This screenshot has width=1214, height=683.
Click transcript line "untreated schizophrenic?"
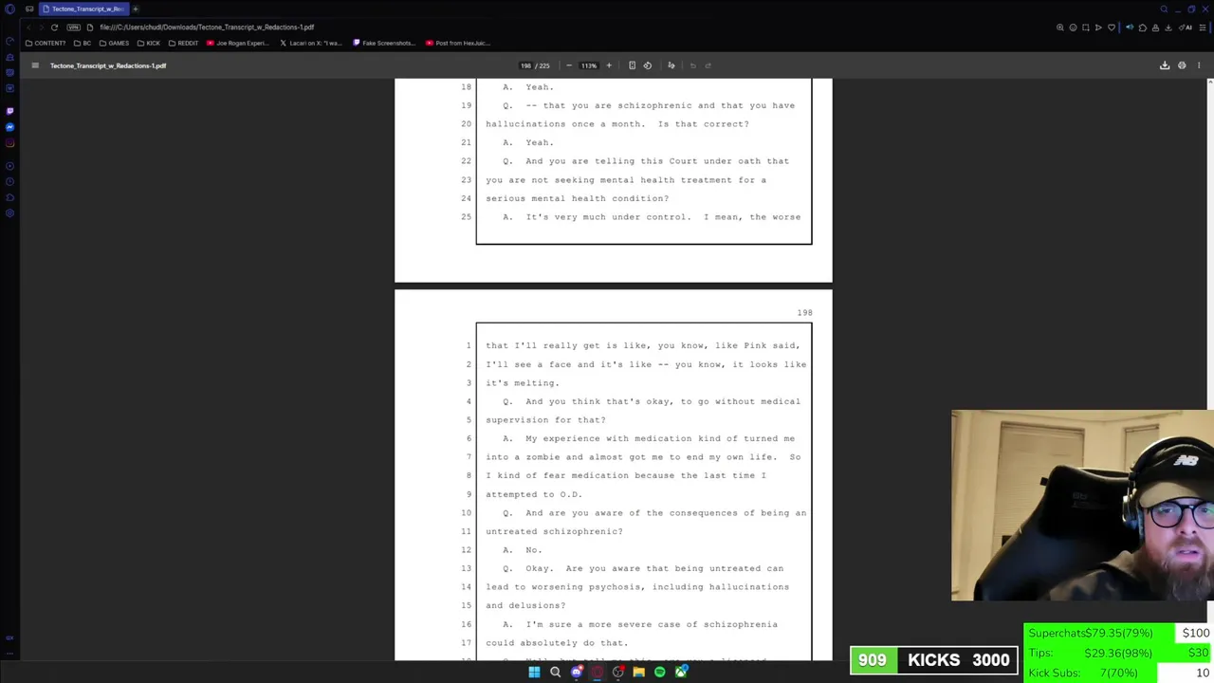coord(554,531)
